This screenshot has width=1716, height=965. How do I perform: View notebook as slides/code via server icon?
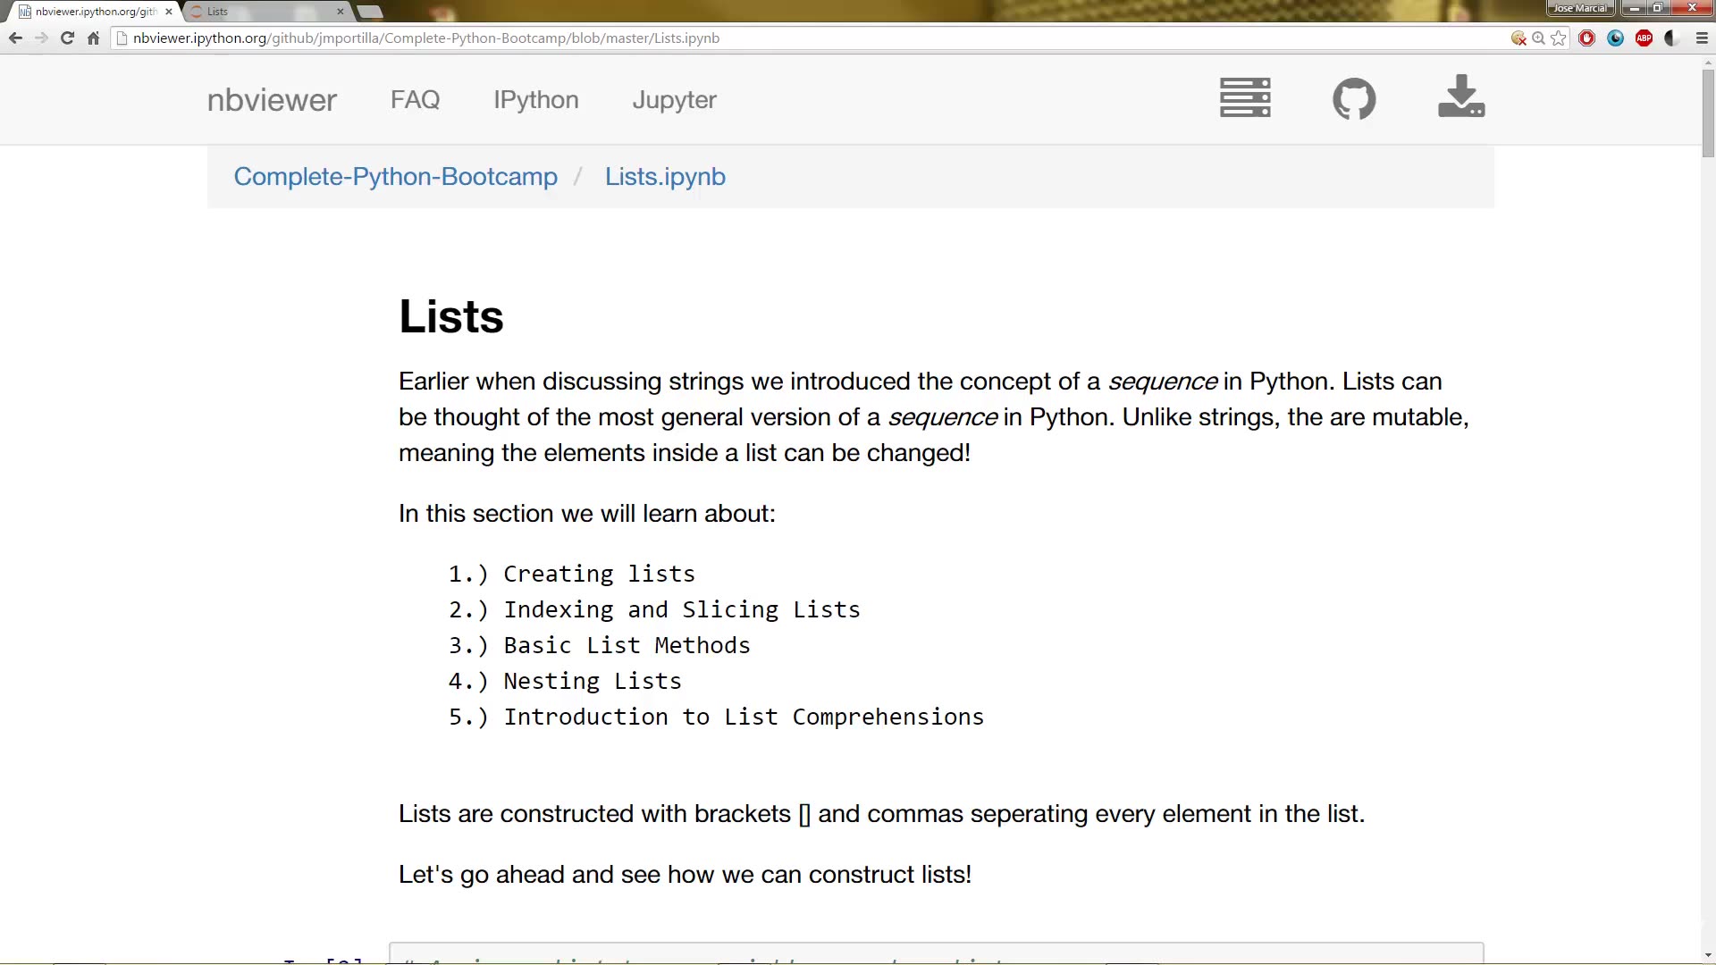(1245, 97)
